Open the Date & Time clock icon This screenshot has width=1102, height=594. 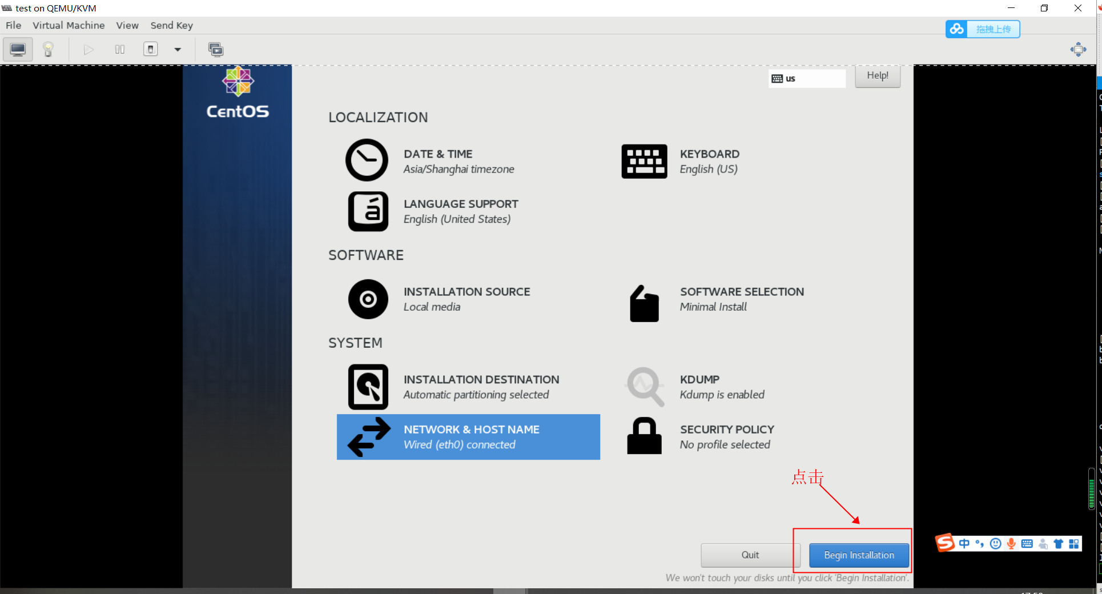[x=367, y=160]
